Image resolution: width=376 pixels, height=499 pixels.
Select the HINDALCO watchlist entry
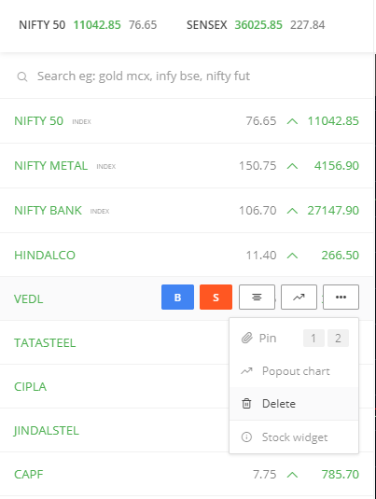click(x=187, y=255)
